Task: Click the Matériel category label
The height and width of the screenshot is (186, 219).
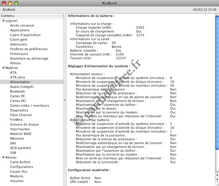Action: (x=12, y=68)
